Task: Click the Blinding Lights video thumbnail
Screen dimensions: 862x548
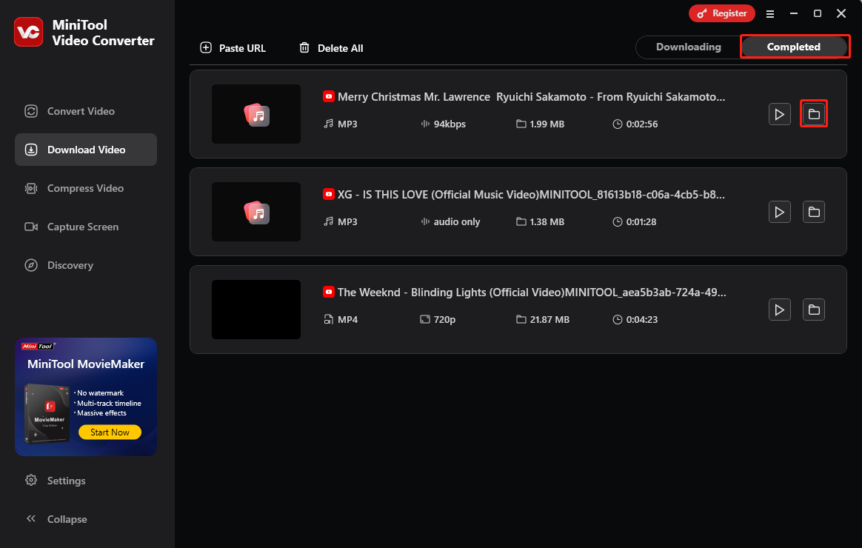Action: (x=256, y=310)
